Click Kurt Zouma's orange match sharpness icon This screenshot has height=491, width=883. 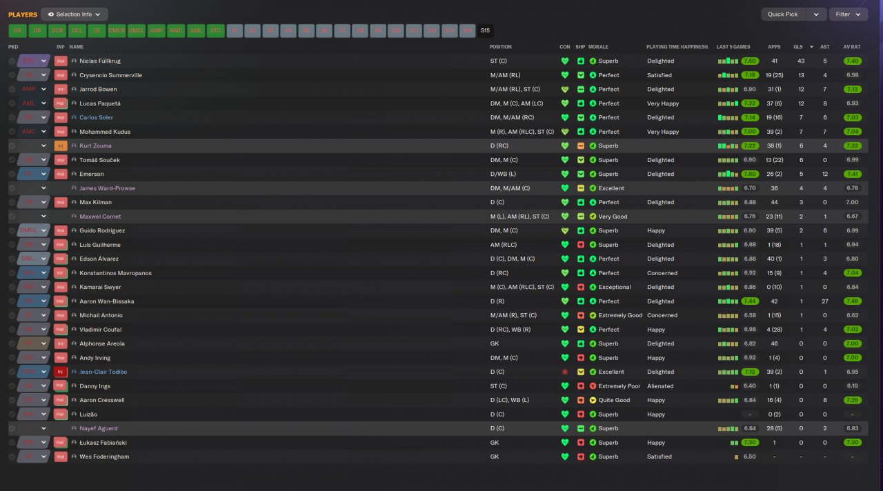581,146
